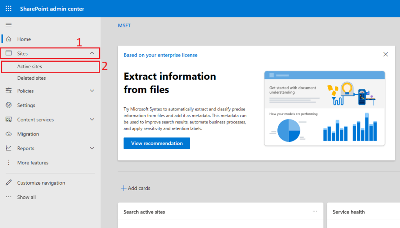Click SharePoint admin center title
The width and height of the screenshot is (400, 228).
[x=52, y=9]
